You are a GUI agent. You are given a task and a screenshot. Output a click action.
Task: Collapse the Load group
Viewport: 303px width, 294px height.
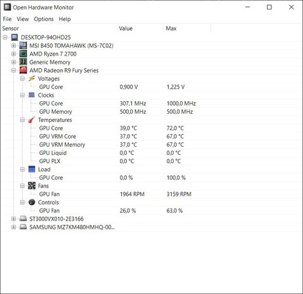[22, 169]
